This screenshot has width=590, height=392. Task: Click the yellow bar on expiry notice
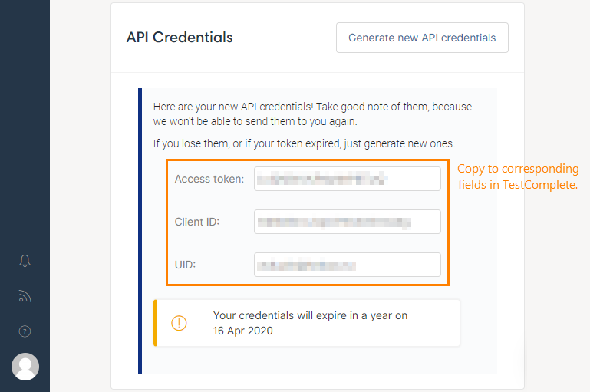click(x=156, y=323)
